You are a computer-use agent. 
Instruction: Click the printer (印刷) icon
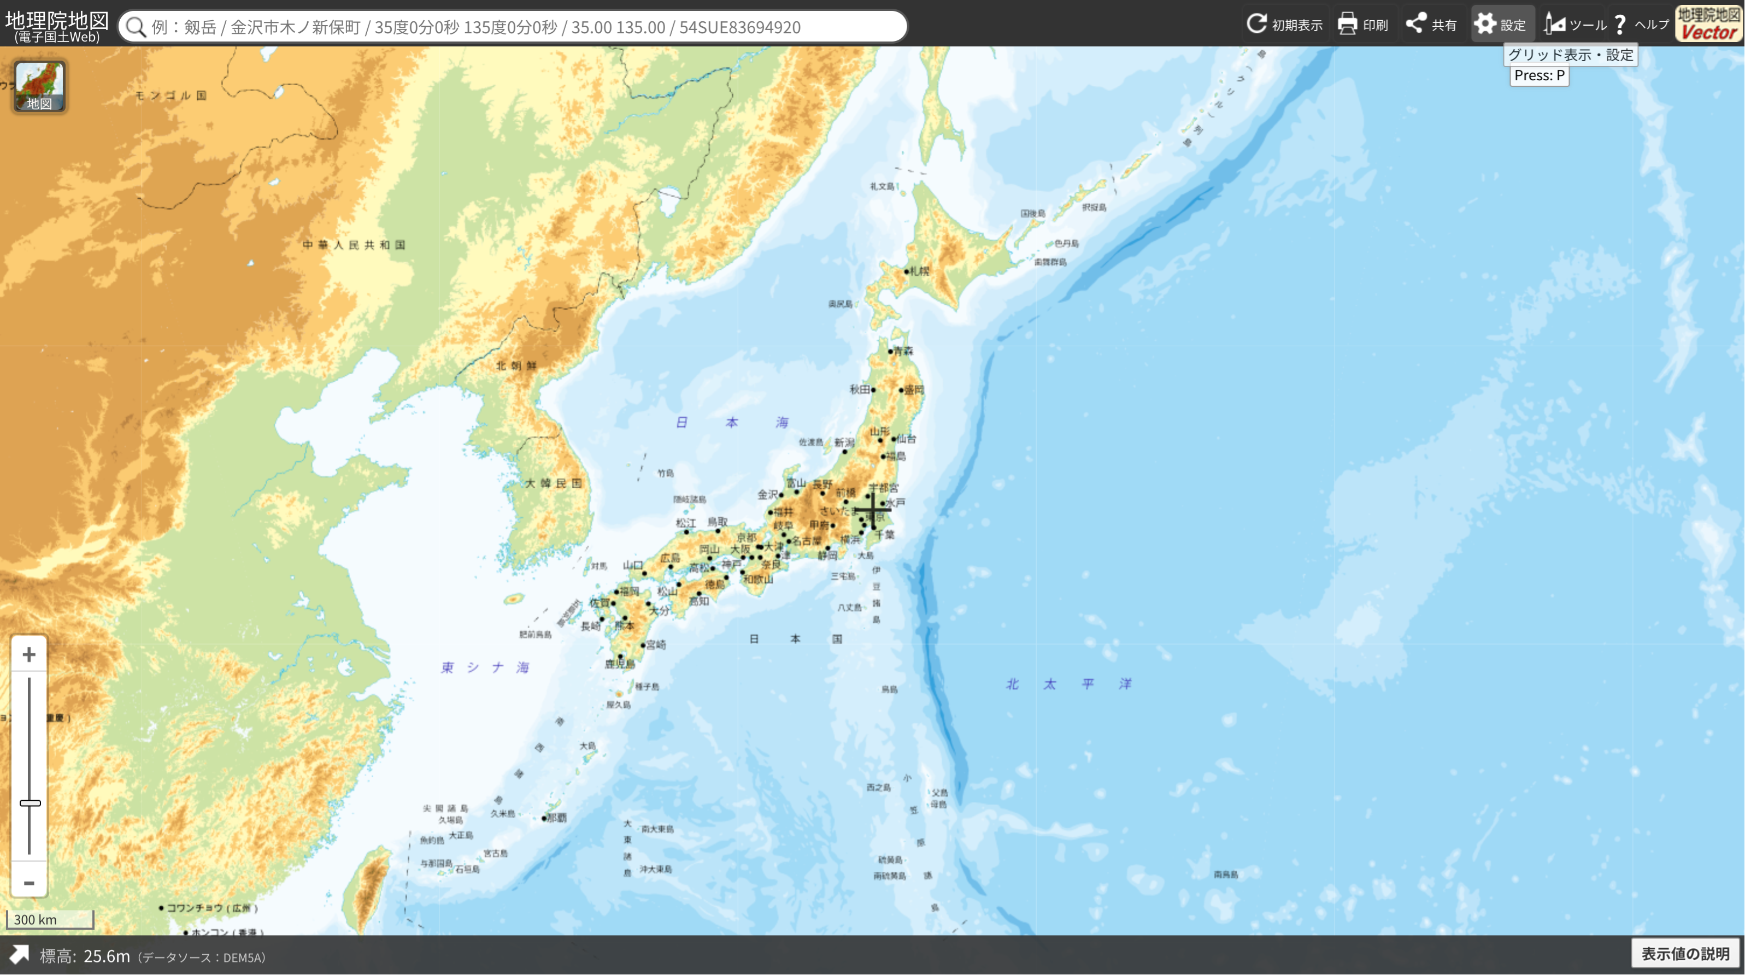point(1347,25)
